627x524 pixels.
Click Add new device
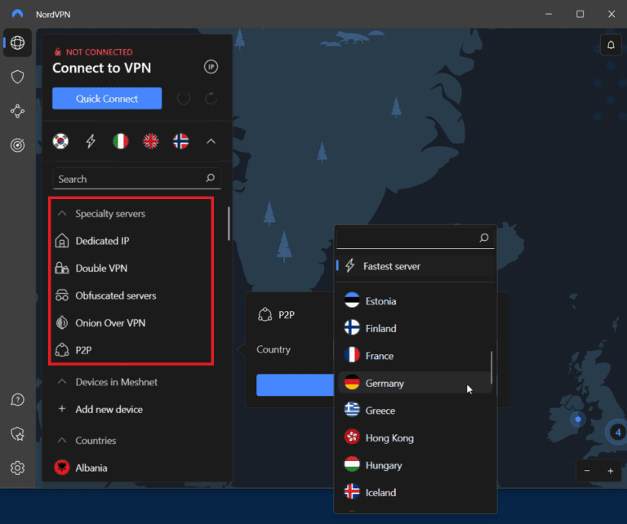coord(109,409)
